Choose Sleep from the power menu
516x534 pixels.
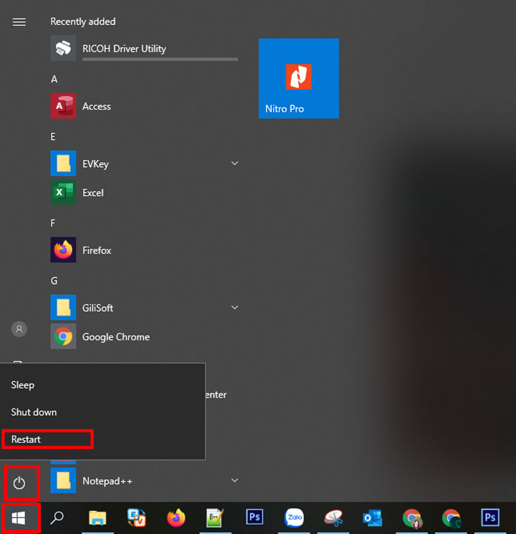tap(23, 385)
